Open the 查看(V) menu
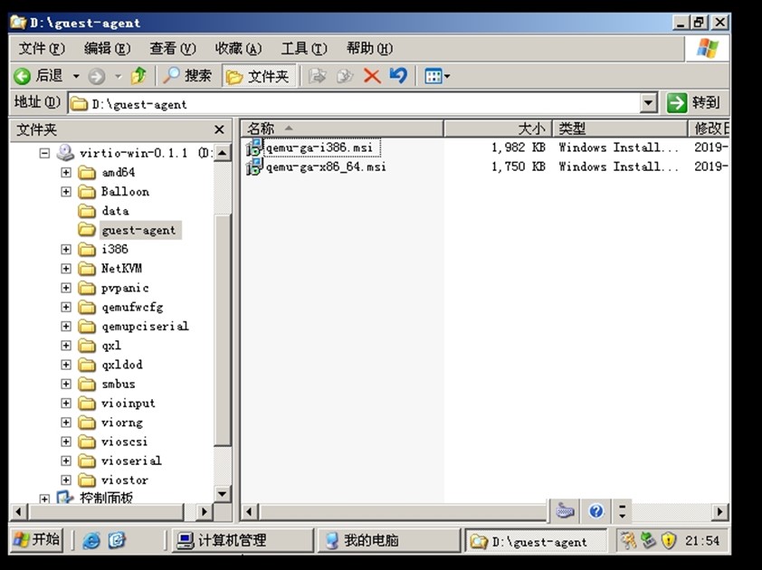The image size is (762, 570). 173,49
